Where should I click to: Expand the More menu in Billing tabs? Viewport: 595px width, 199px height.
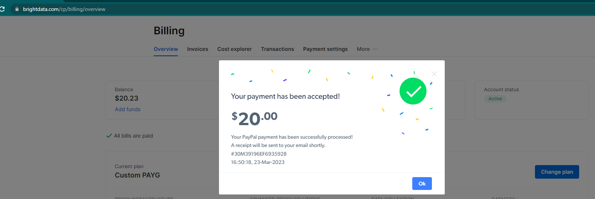click(x=367, y=49)
